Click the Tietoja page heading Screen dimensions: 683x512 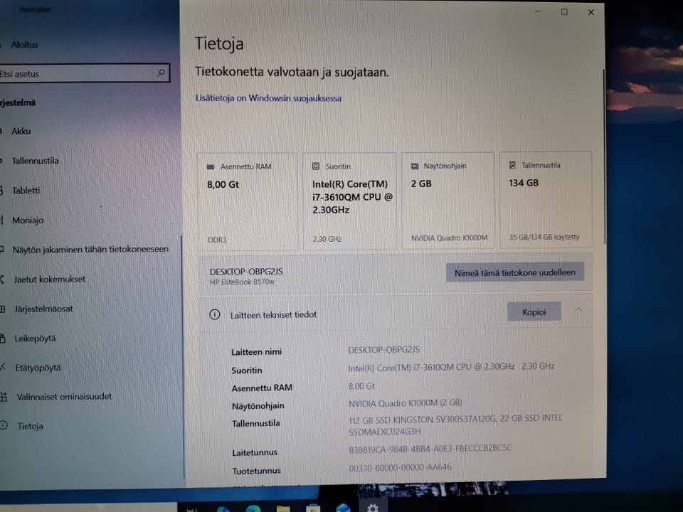point(219,44)
